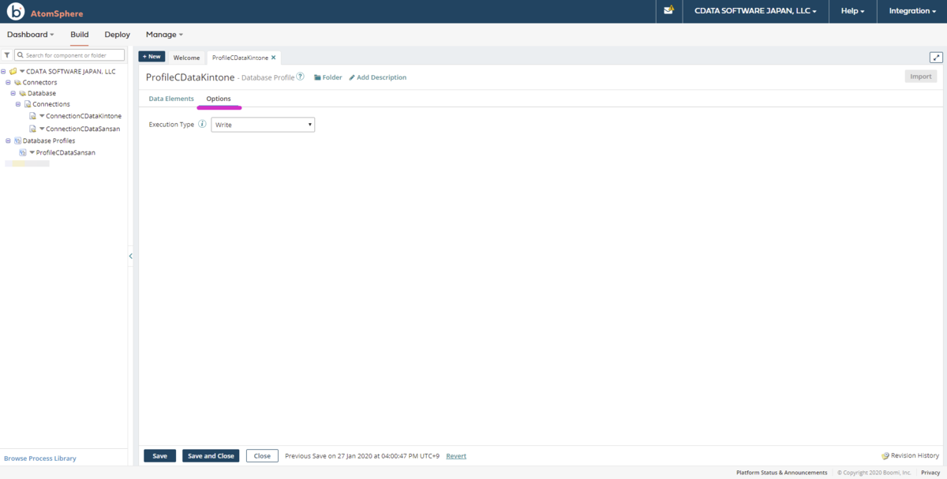Click the ConnectionCDataKintone component icon
The height and width of the screenshot is (479, 947).
click(32, 116)
